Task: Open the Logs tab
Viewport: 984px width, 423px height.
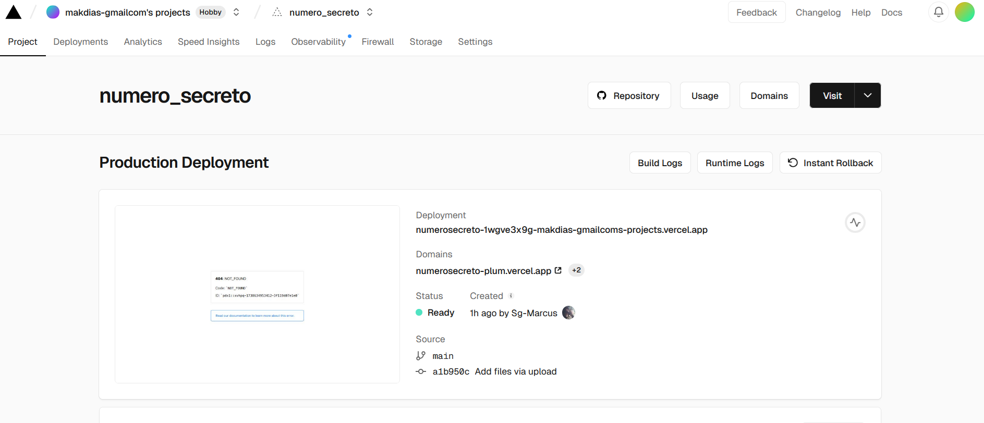Action: point(265,42)
